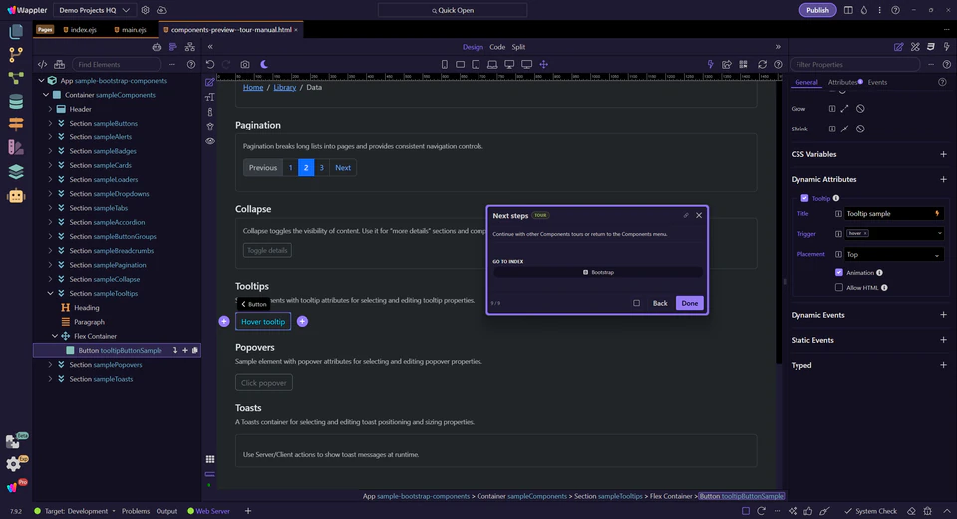Click the refresh icon in design toolbar
Image resolution: width=957 pixels, height=519 pixels.
[762, 64]
